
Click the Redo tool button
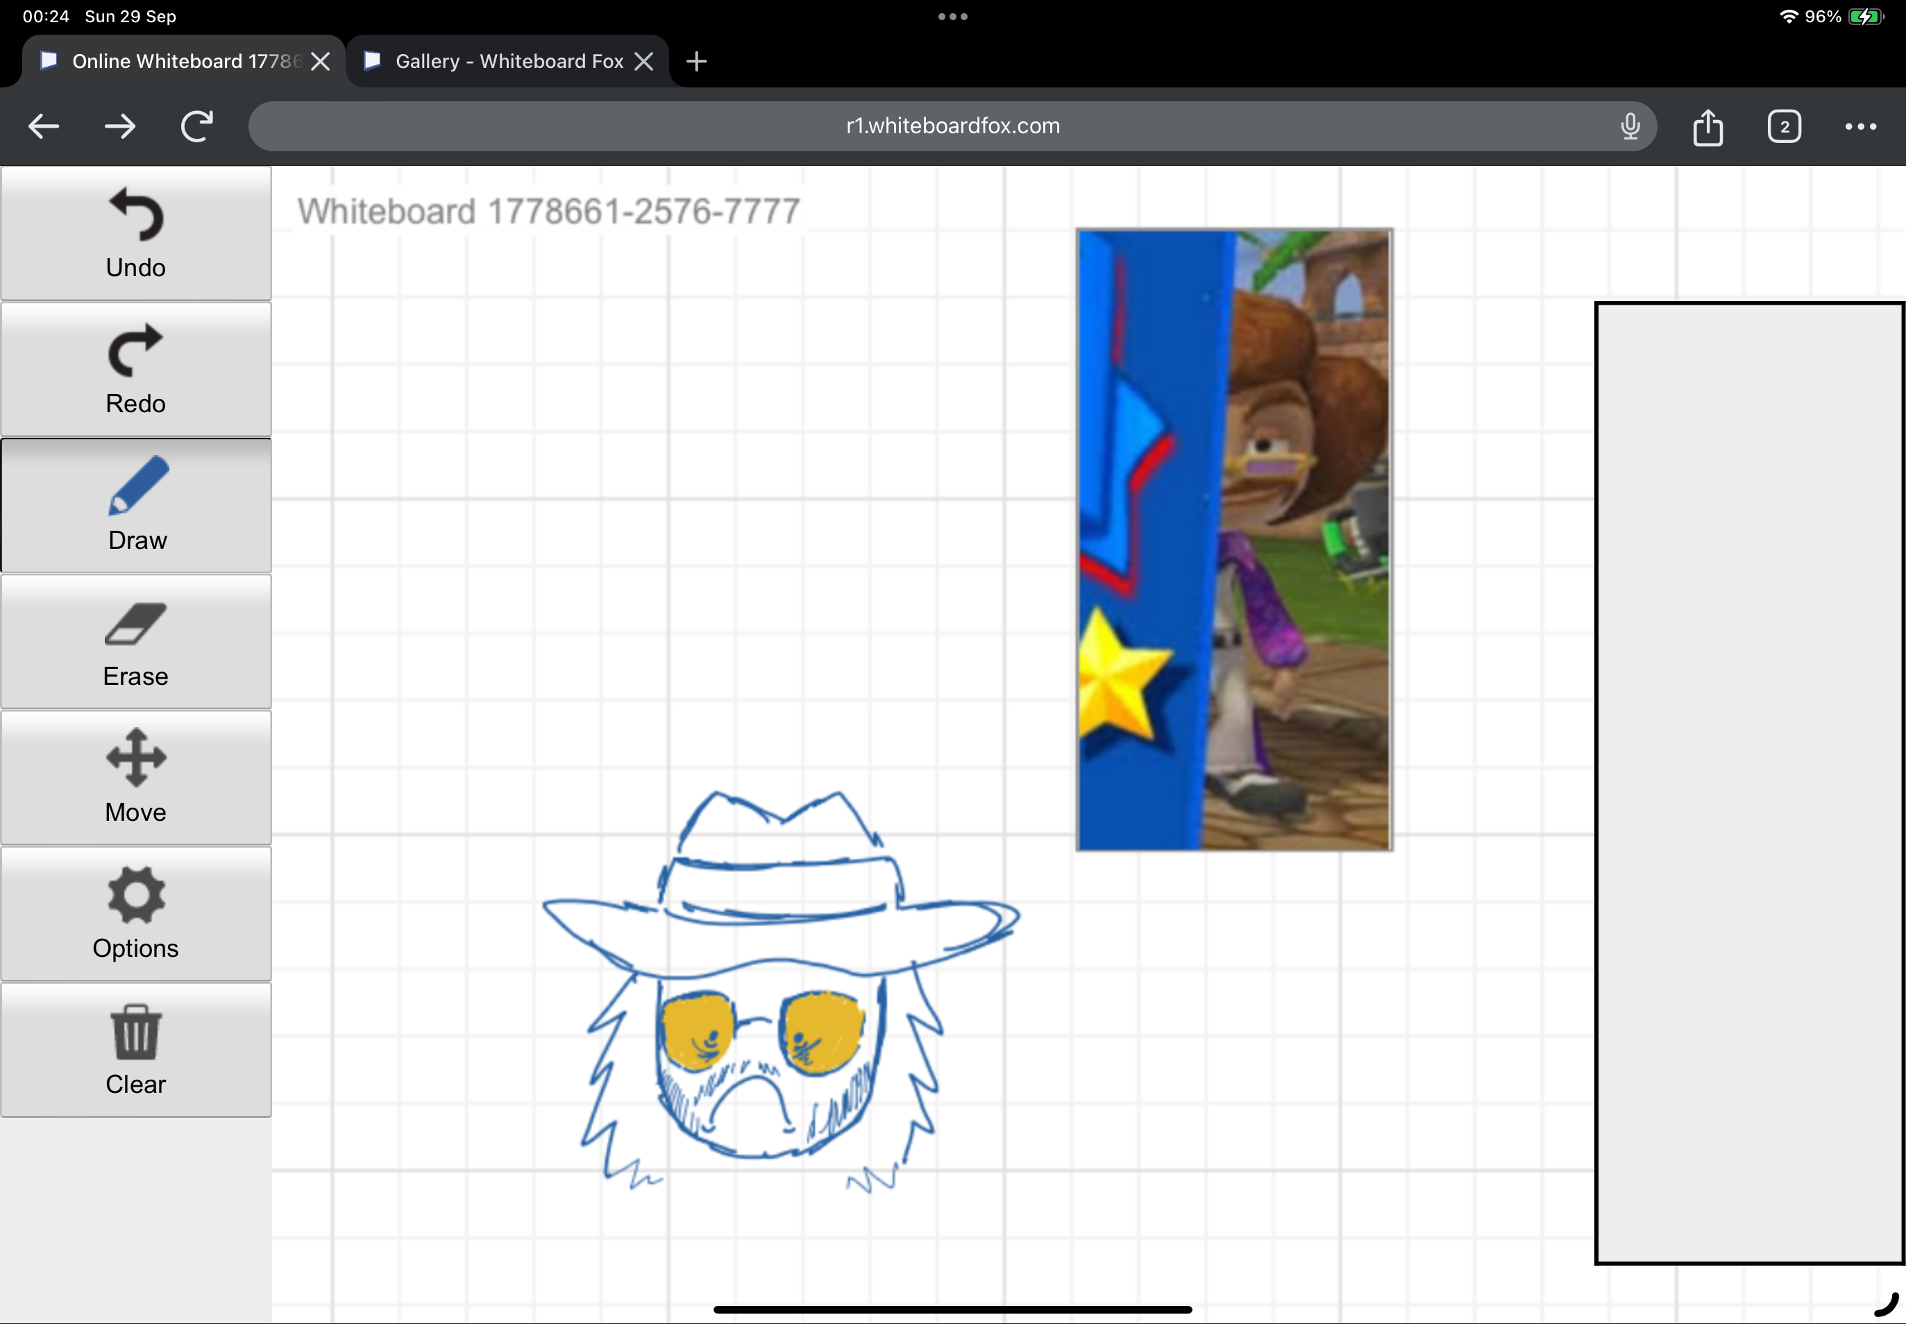(135, 369)
